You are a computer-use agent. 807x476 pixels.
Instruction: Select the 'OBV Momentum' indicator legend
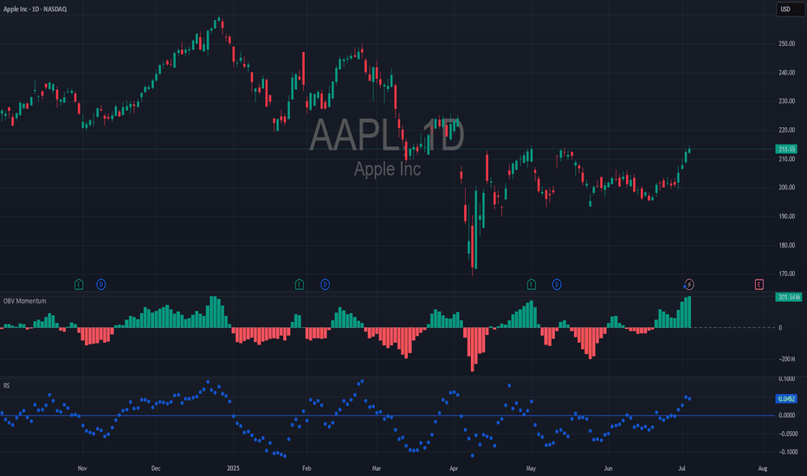click(25, 301)
